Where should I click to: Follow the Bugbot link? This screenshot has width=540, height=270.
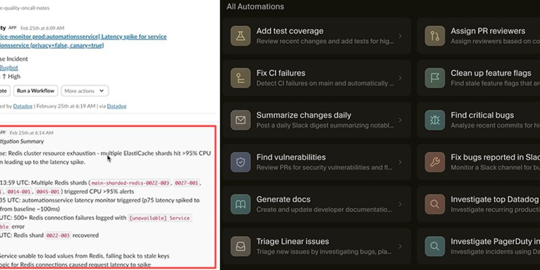tap(9, 67)
